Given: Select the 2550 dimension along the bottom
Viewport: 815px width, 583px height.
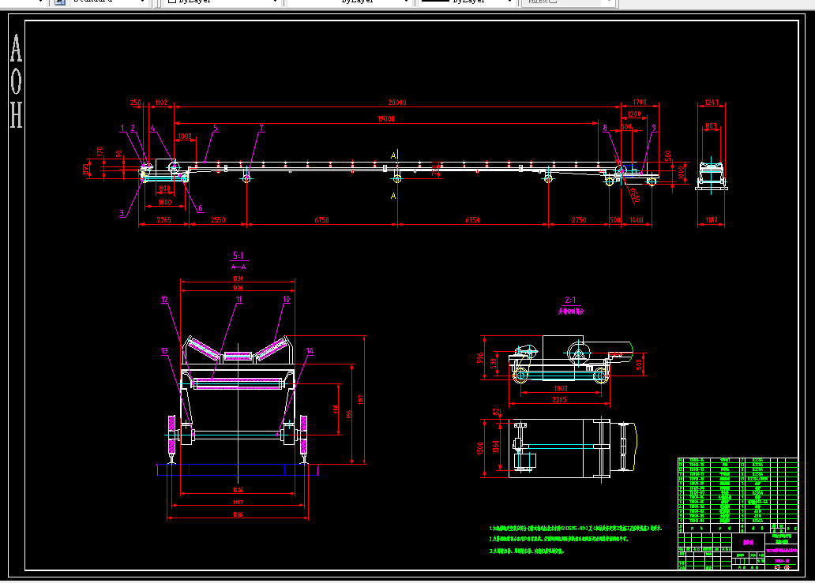Looking at the screenshot, I should 218,220.
